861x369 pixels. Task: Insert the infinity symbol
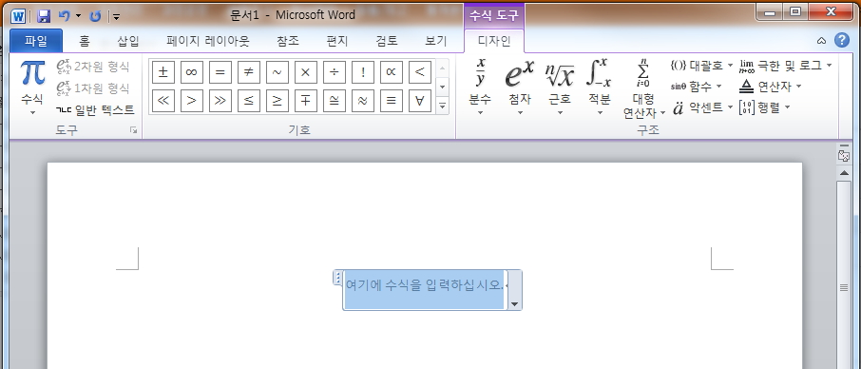(x=192, y=72)
